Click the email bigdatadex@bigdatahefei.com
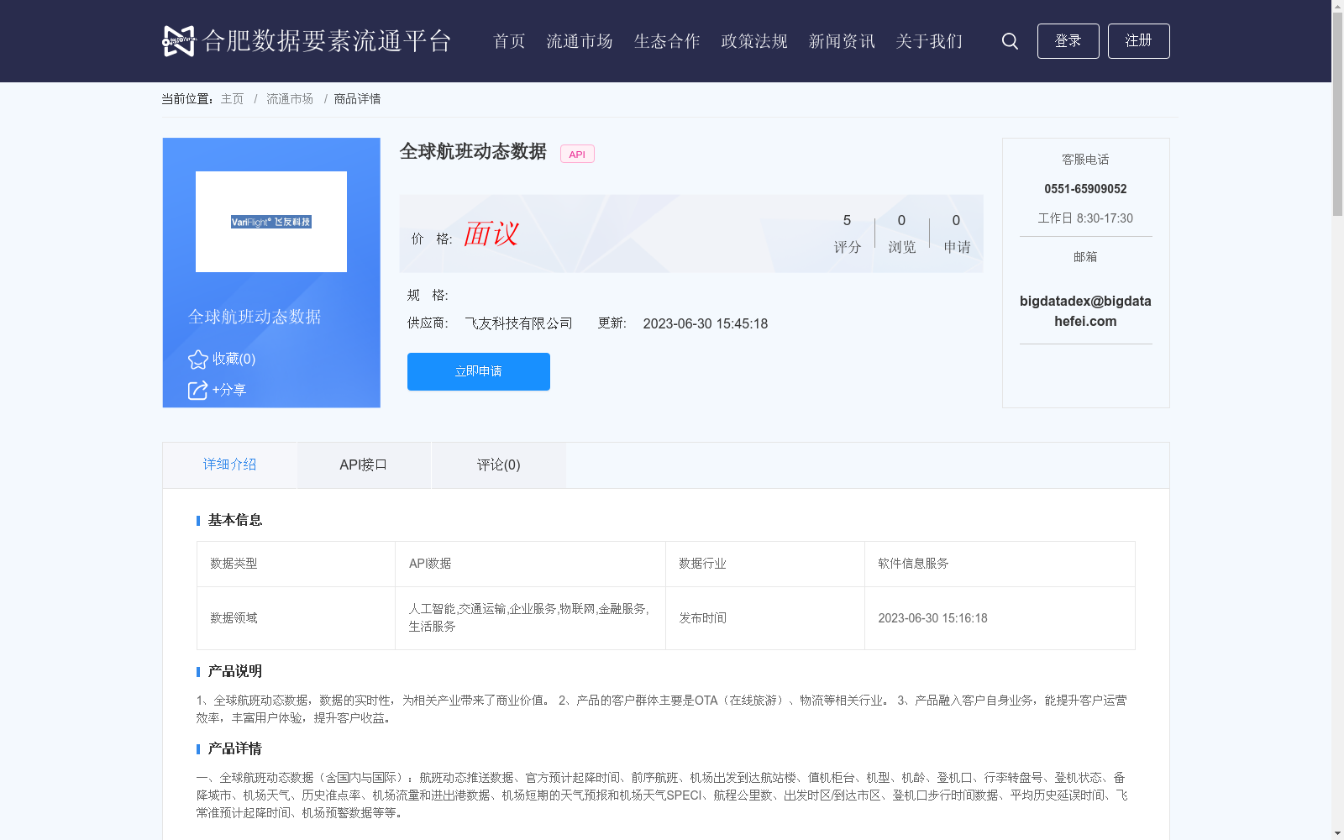The image size is (1344, 840). point(1085,311)
